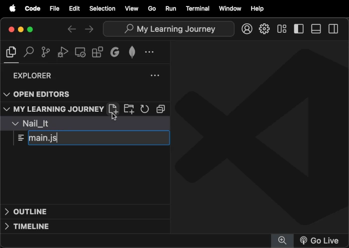Screen dimensions: 349x248
Task: Show additional views ellipsis in activity bar
Action: coord(149,52)
